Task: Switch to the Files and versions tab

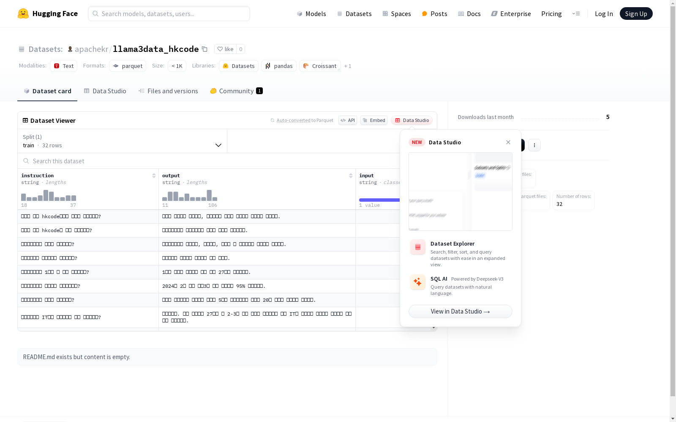Action: 168,91
